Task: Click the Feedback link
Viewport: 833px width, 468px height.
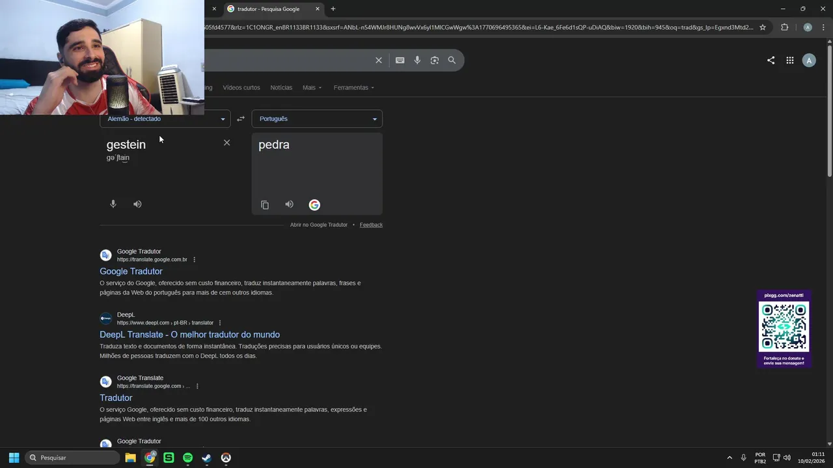Action: [371, 225]
